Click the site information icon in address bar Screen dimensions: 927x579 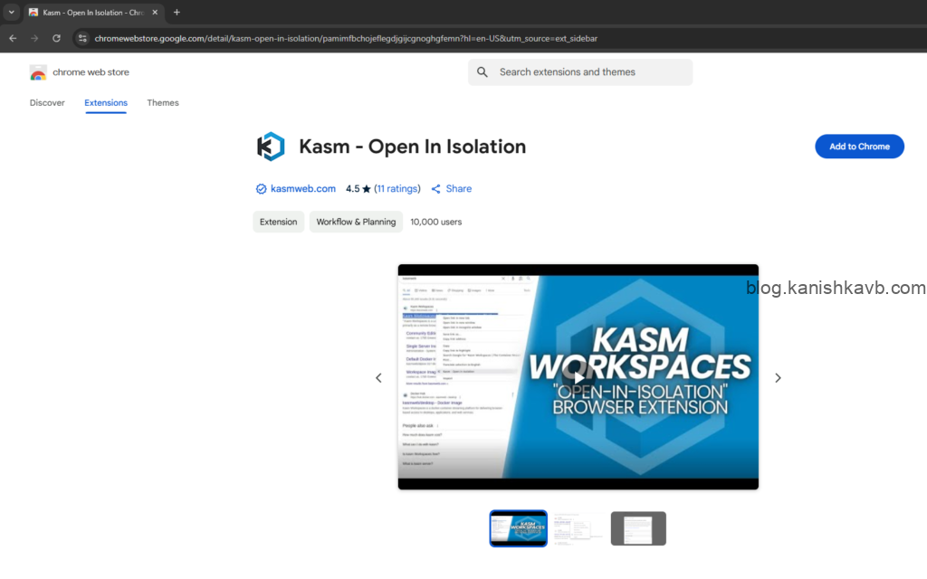coord(82,39)
